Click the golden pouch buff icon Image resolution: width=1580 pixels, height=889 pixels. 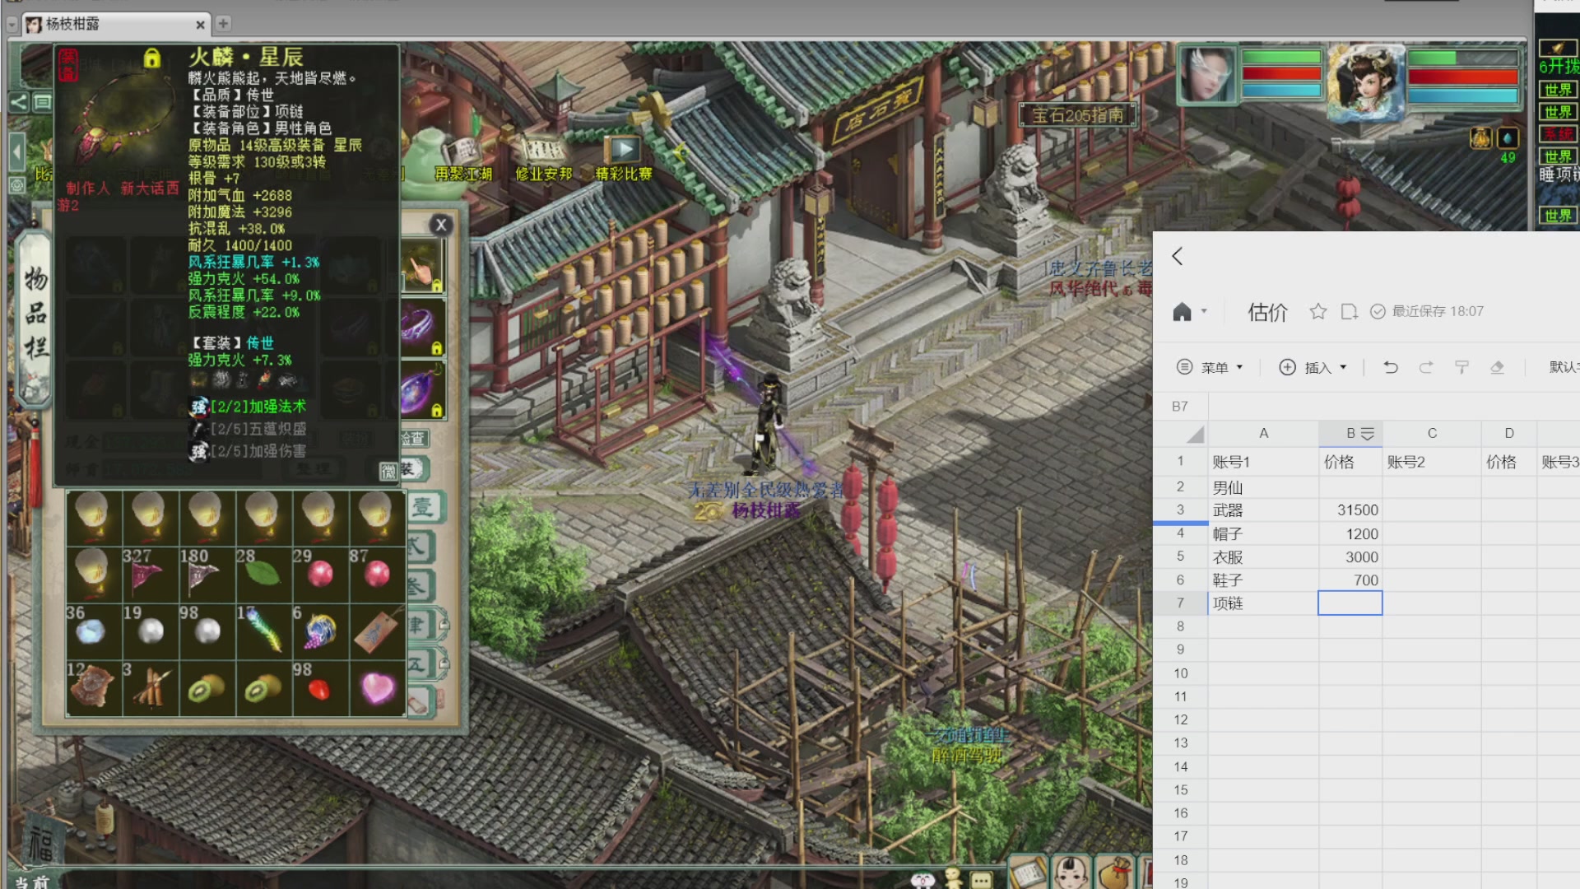pyautogui.click(x=1480, y=138)
